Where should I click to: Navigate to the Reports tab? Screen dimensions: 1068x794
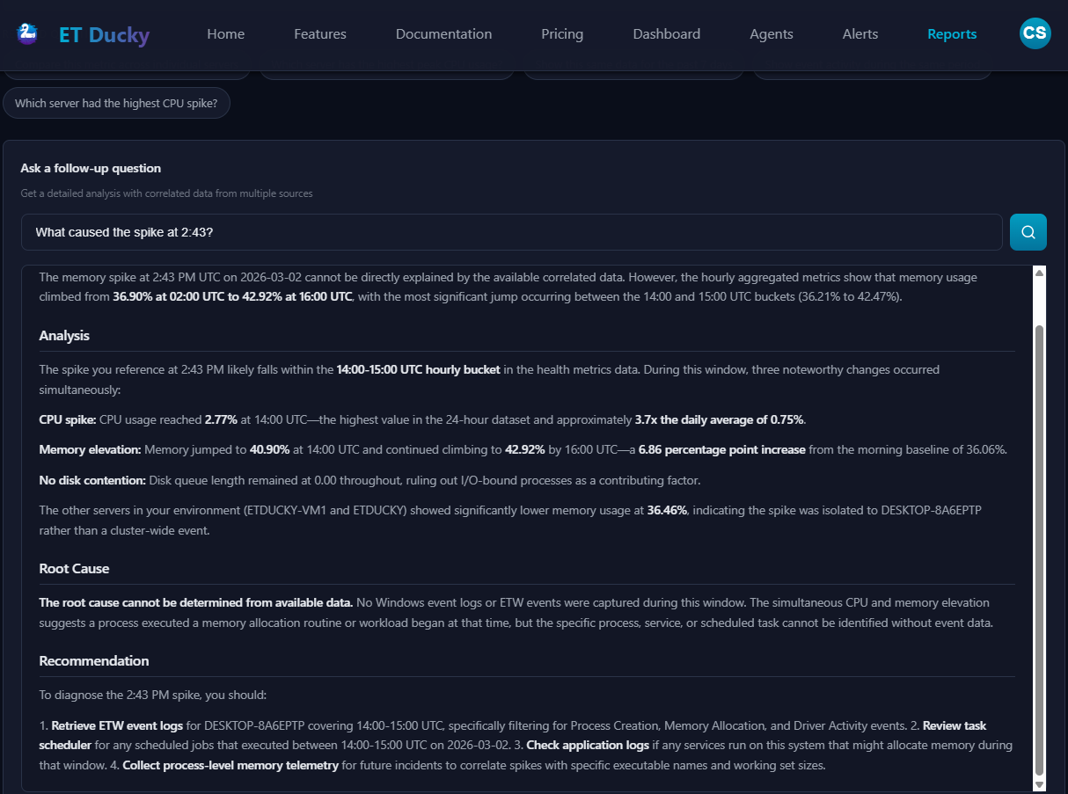click(952, 33)
